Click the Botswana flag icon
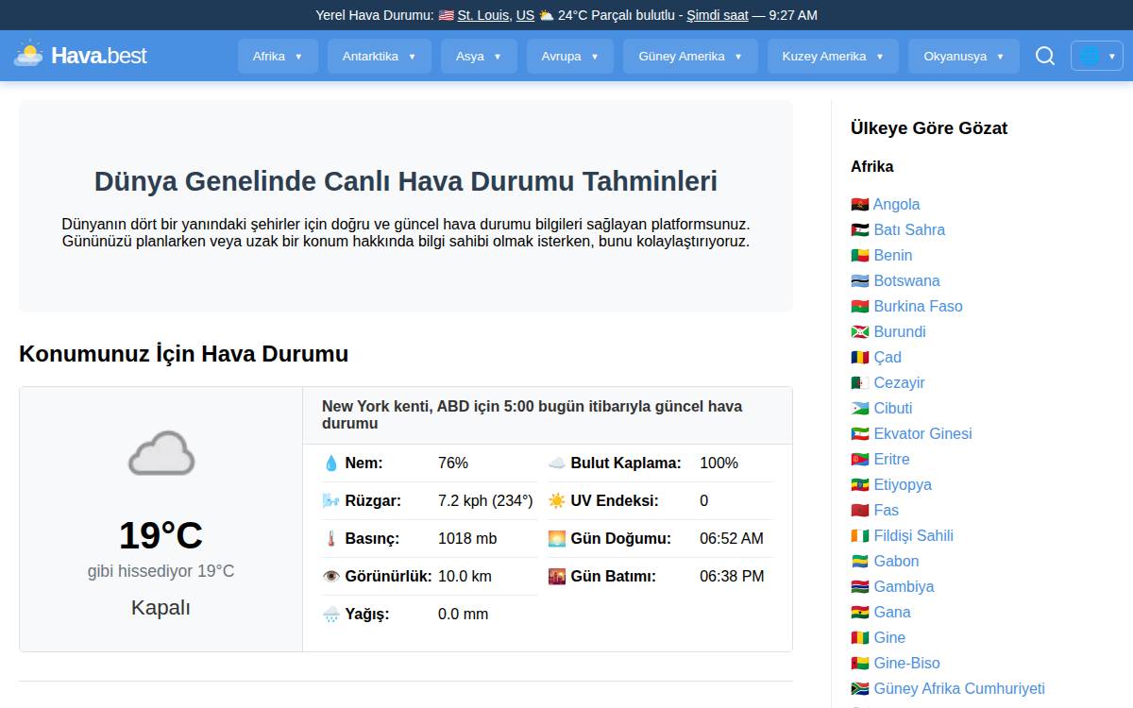 coord(859,281)
